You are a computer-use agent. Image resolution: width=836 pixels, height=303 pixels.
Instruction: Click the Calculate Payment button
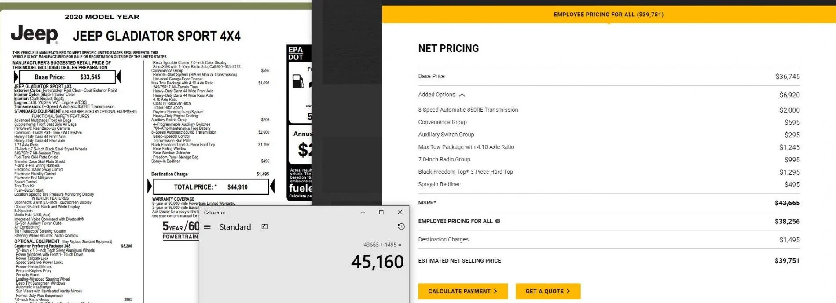tap(463, 291)
